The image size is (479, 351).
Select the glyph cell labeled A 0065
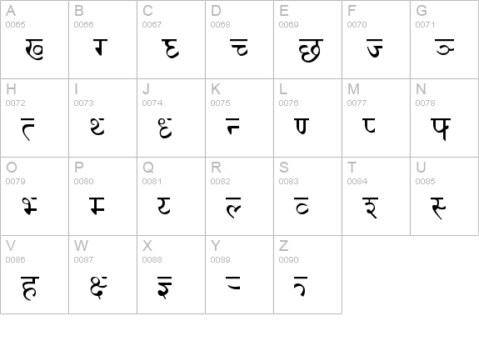tap(34, 39)
